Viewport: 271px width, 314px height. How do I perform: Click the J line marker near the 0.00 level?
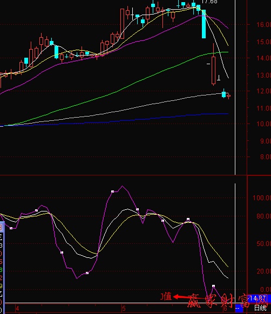coord(213,286)
